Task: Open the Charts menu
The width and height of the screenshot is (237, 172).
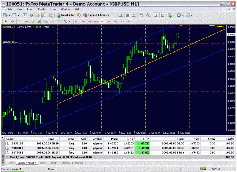Action: coord(42,9)
